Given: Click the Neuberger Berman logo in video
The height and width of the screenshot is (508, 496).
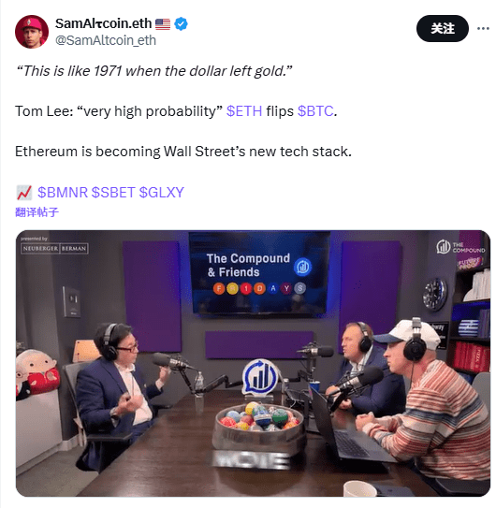Looking at the screenshot, I should point(54,249).
